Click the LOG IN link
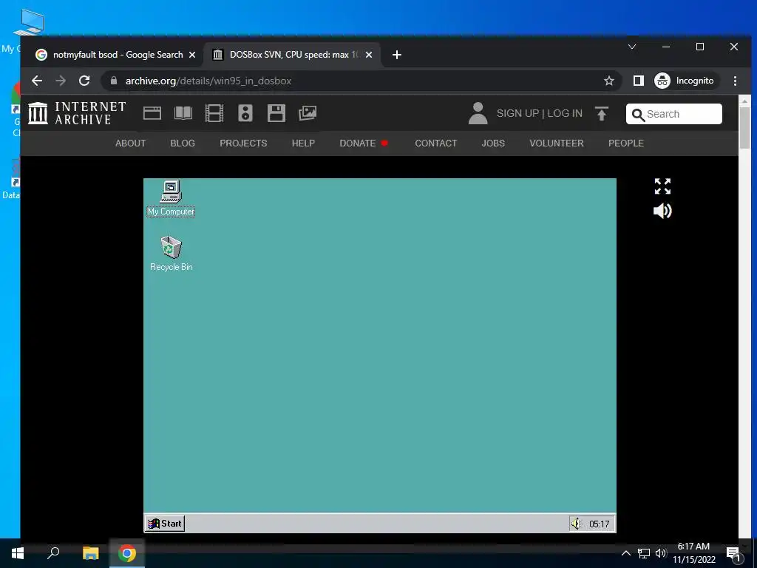The width and height of the screenshot is (757, 568). (x=564, y=113)
